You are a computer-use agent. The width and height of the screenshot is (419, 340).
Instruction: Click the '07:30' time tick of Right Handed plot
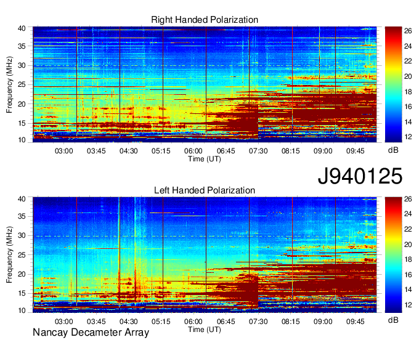(258, 151)
